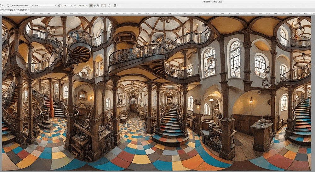This screenshot has height=172, width=315.
Task: Select left align text
Action: [91, 6]
